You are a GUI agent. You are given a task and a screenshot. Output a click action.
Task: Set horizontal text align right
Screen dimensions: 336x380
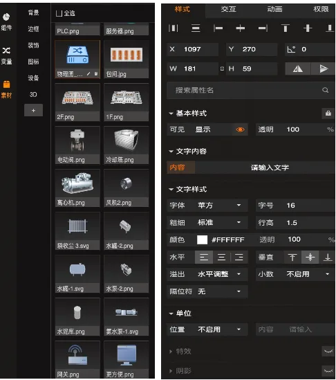point(239,257)
